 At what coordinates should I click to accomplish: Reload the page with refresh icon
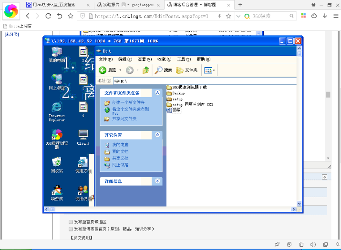tap(48, 16)
